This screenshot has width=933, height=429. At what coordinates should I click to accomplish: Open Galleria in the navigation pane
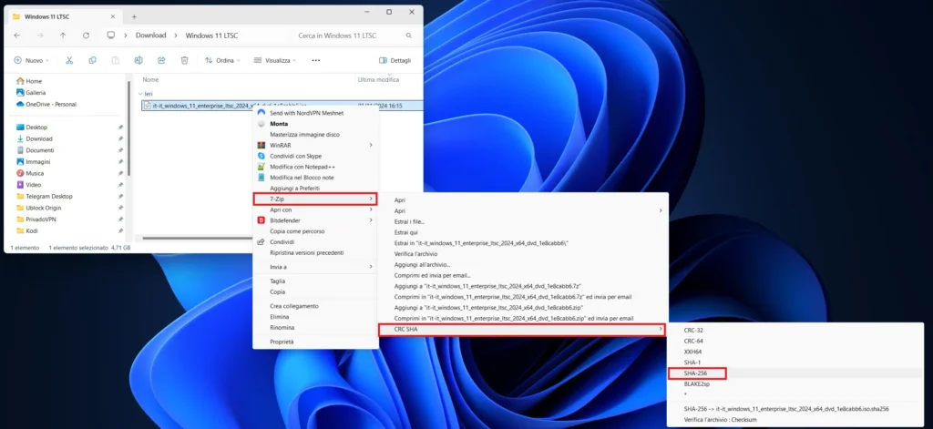coord(36,93)
